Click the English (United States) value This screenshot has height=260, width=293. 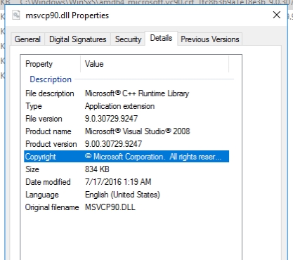[x=122, y=195]
